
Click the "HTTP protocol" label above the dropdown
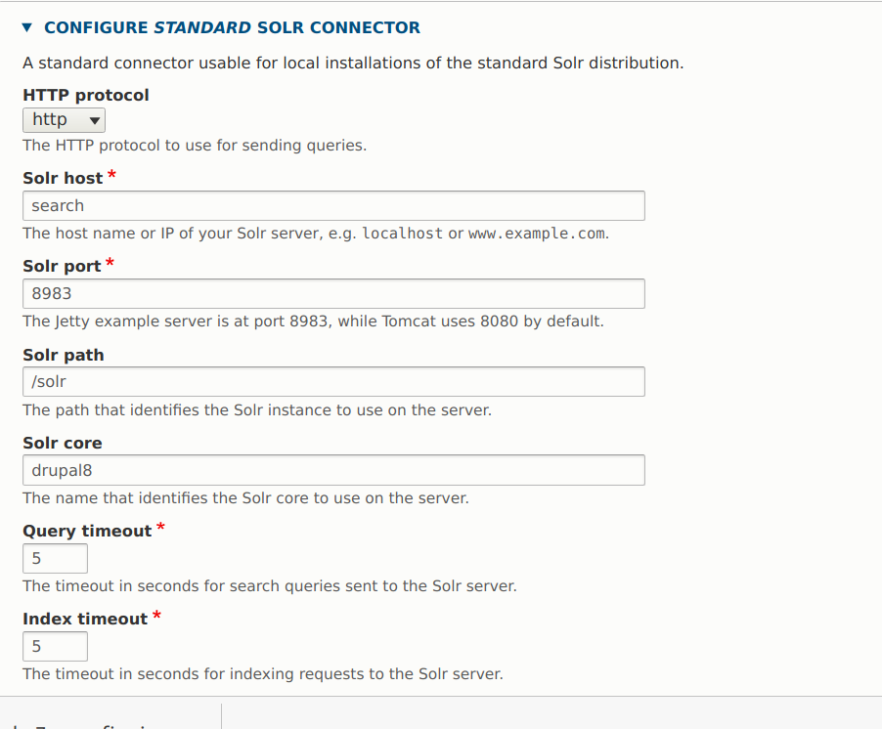85,95
